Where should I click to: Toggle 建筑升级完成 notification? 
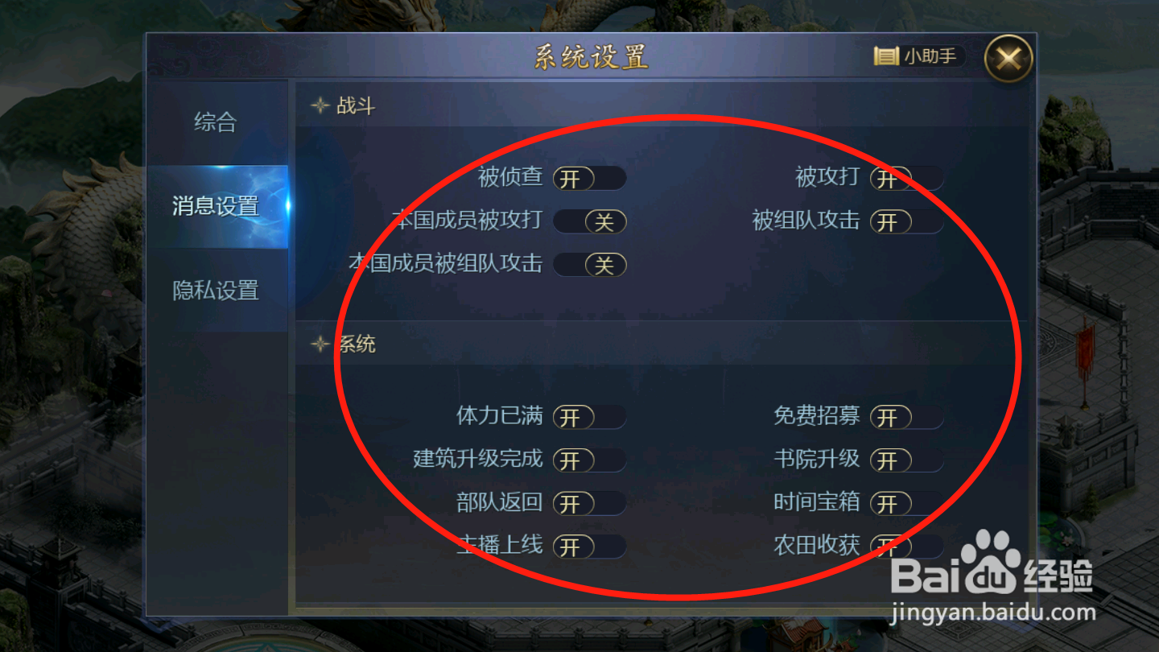click(x=589, y=460)
